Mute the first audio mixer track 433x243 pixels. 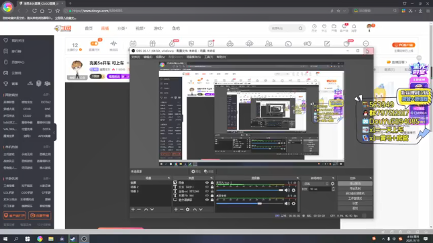pos(287,190)
